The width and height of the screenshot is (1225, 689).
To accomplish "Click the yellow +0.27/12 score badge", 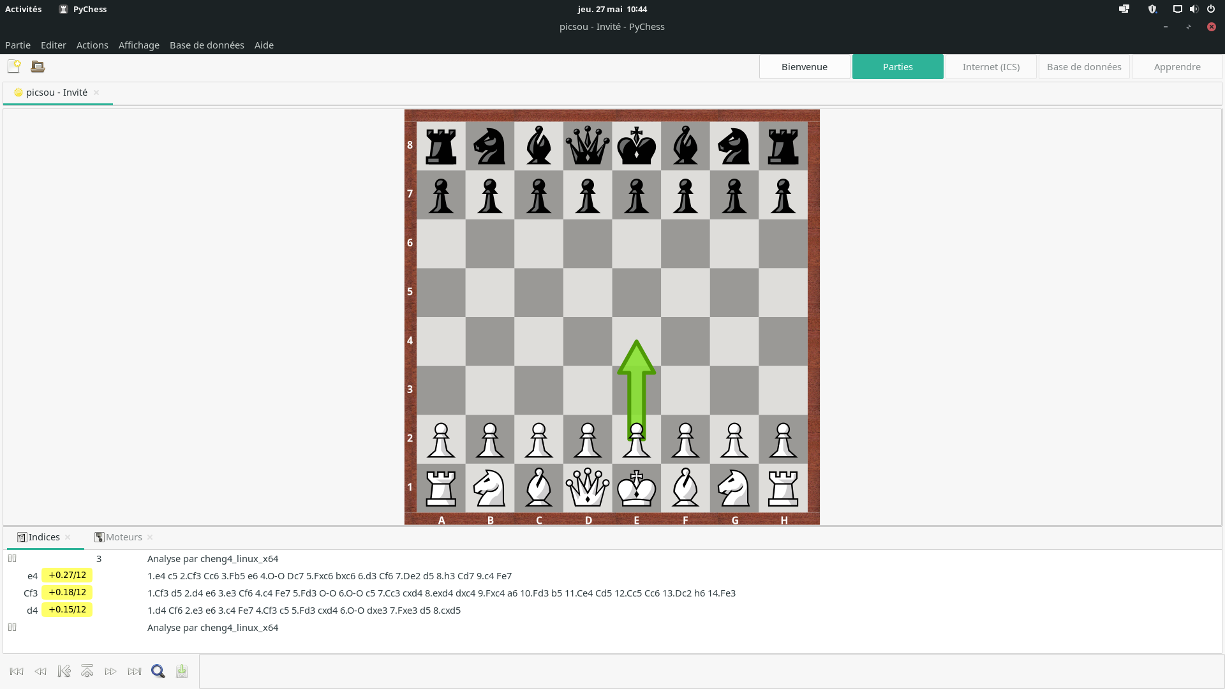I will point(67,575).
